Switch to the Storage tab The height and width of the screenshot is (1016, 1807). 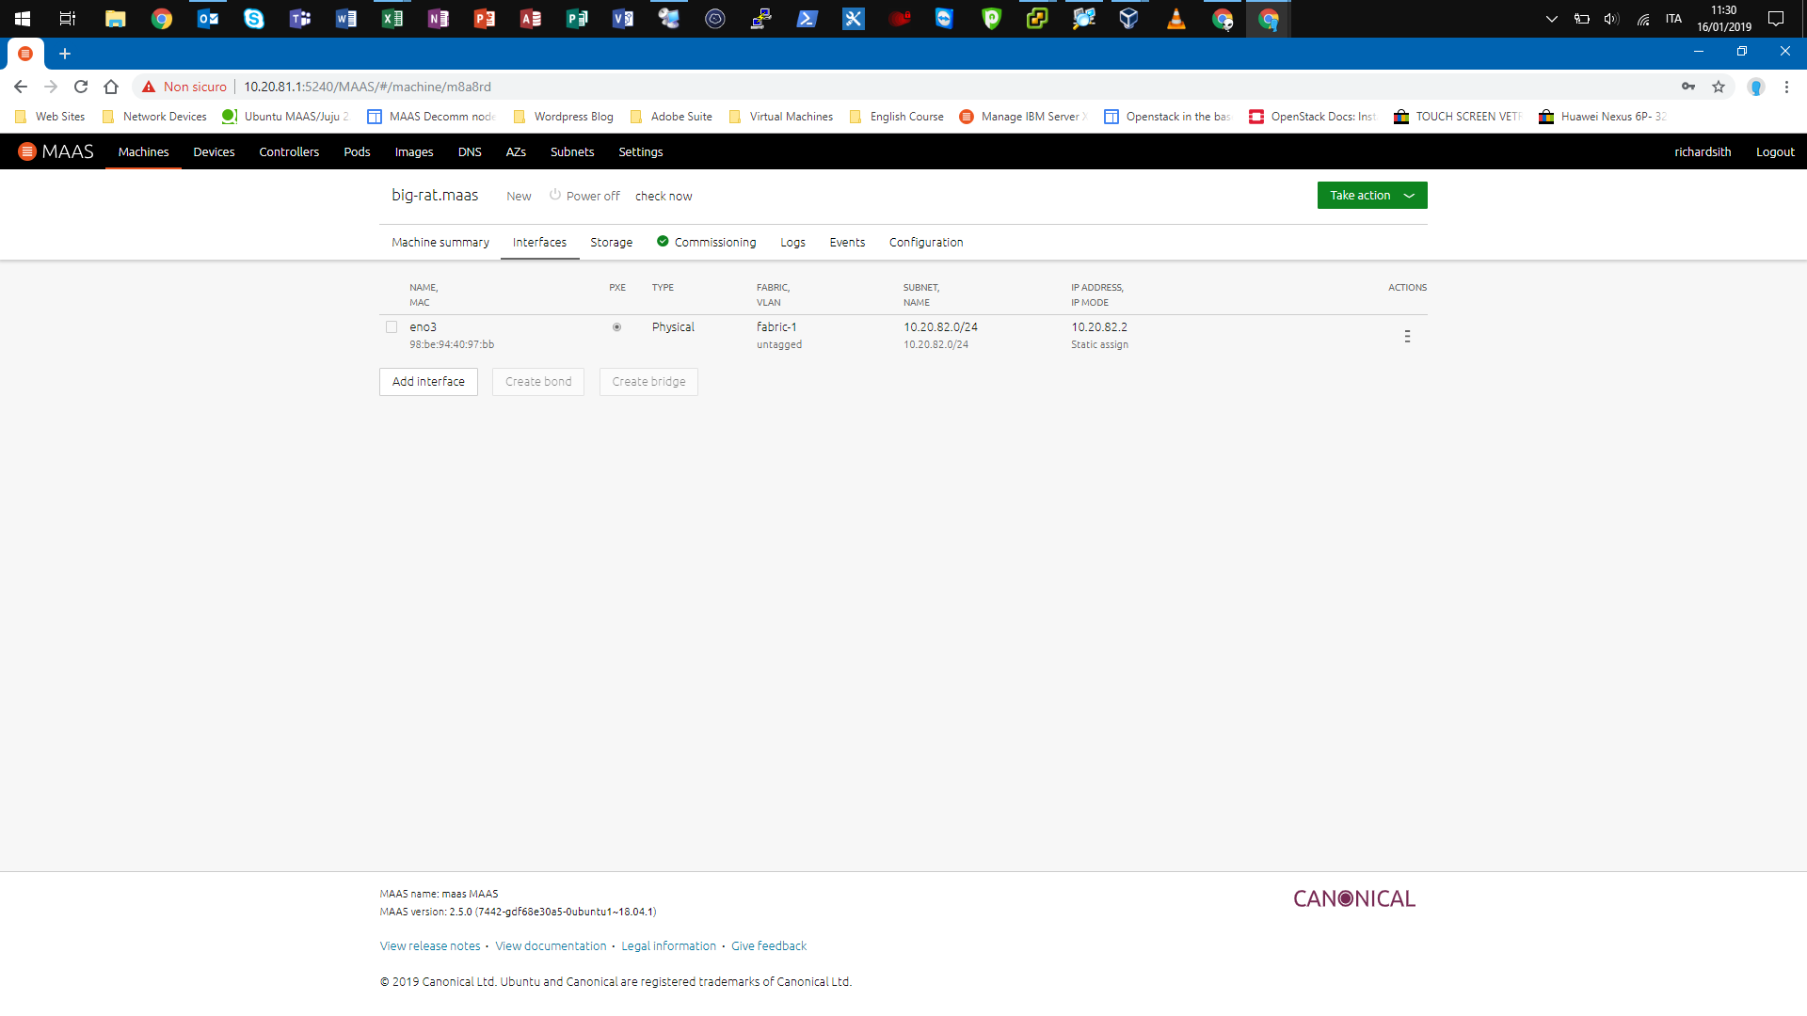coord(611,243)
